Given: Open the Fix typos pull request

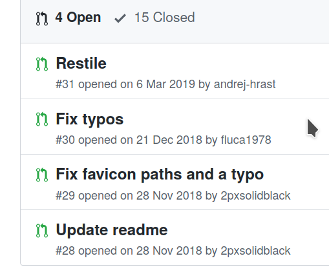Looking at the screenshot, I should click(x=90, y=119).
